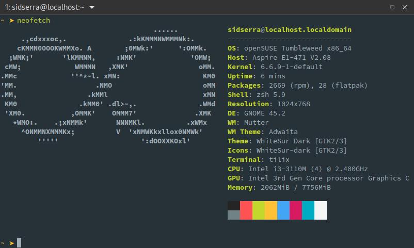Click the gray color block
The height and width of the screenshot is (248, 414).
coord(234,215)
